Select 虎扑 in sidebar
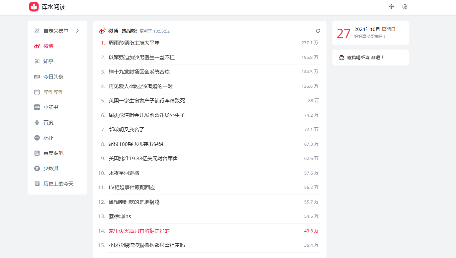Image resolution: width=456 pixels, height=258 pixels. coord(57,138)
